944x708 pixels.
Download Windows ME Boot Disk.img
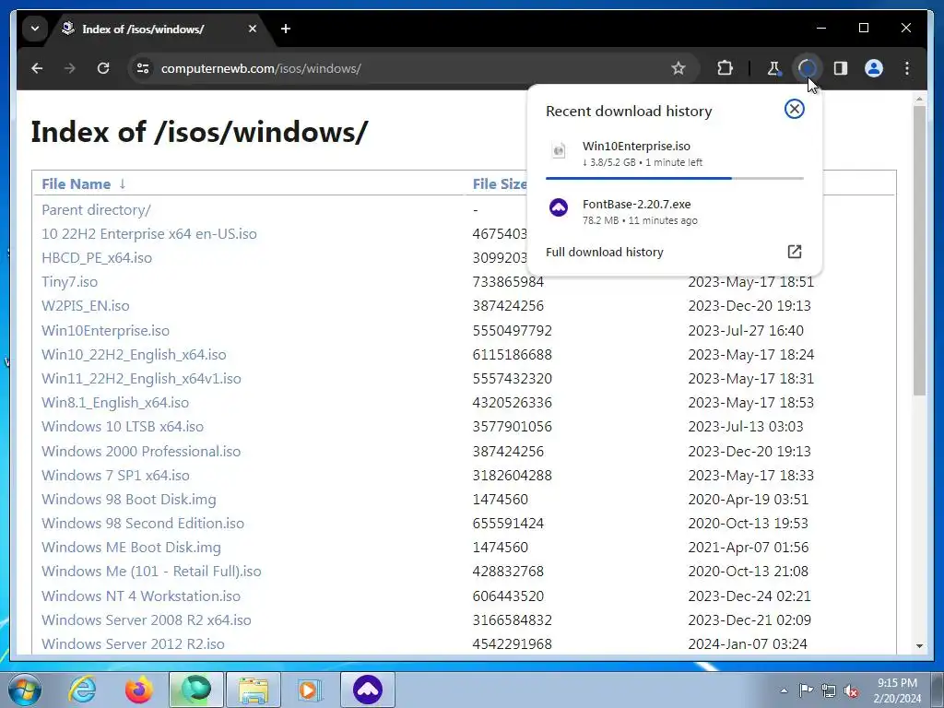click(x=131, y=548)
